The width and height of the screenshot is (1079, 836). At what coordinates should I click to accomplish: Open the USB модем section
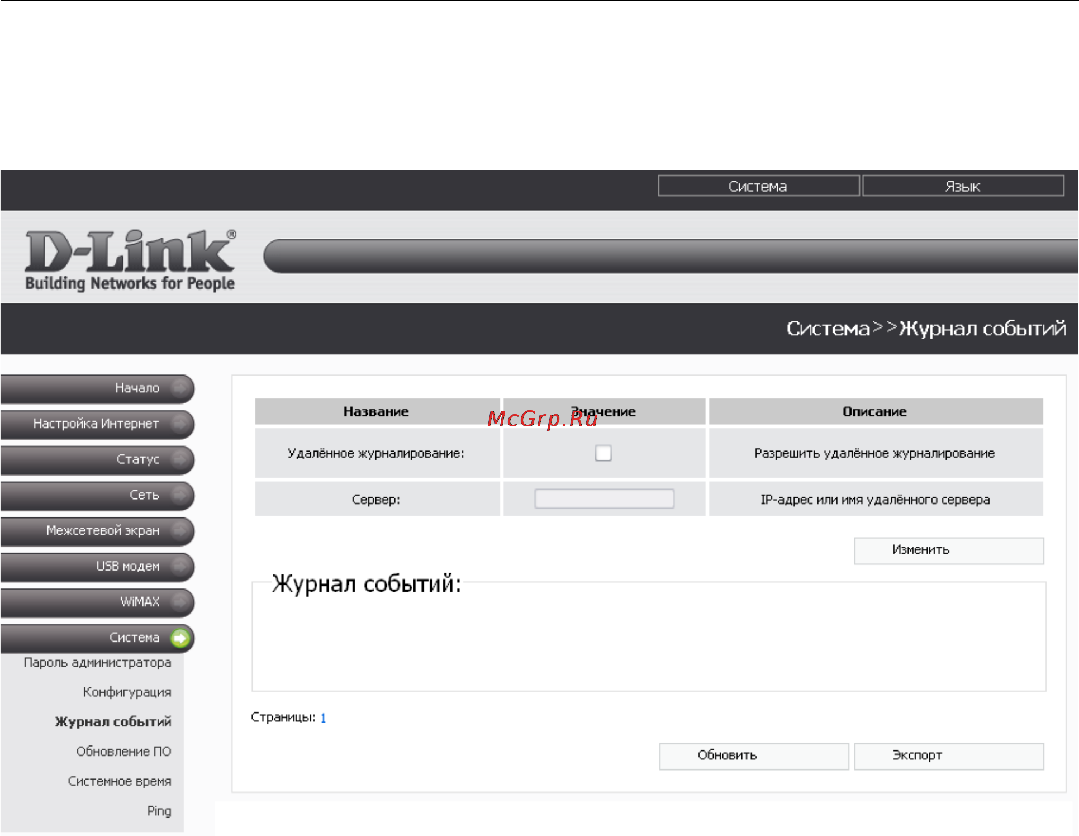coord(97,567)
